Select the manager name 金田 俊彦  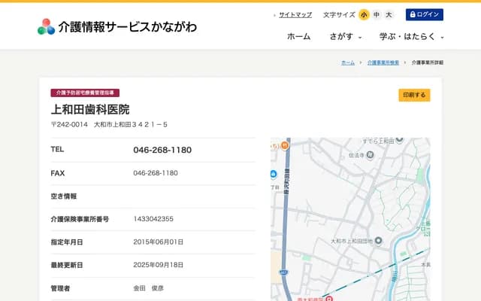tap(149, 288)
